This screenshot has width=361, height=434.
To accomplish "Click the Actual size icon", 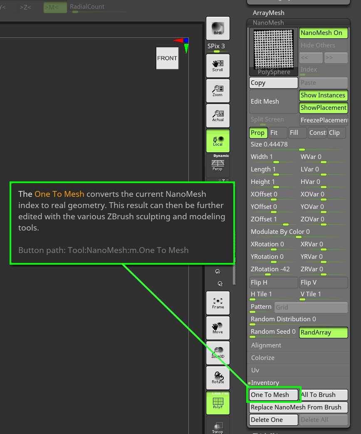I will coord(218,116).
